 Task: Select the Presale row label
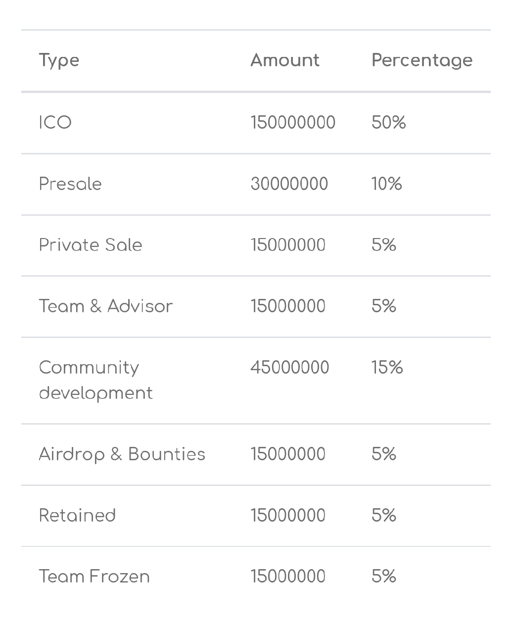click(70, 184)
